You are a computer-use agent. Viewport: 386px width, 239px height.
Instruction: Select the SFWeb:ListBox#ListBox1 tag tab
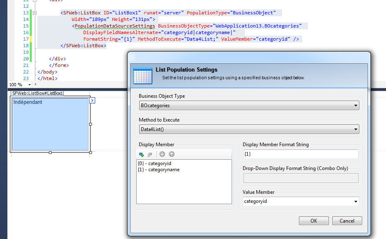[37, 93]
